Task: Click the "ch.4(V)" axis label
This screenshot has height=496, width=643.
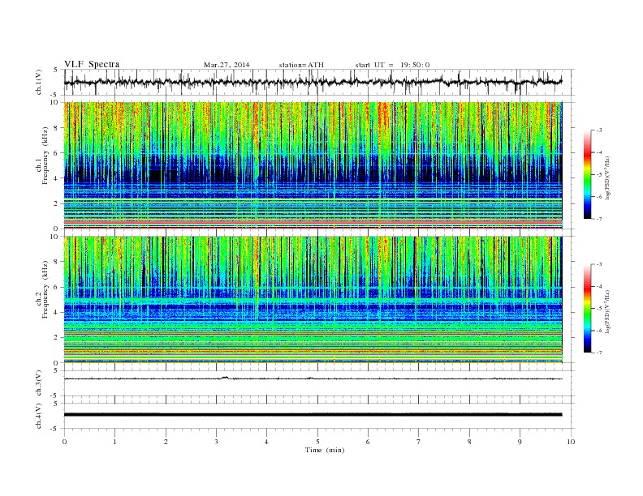Action: point(39,416)
